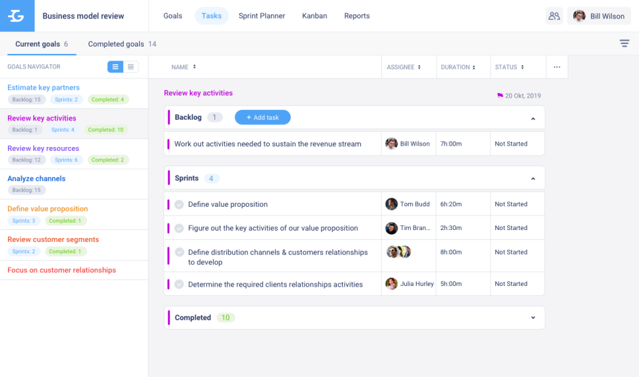Open Review key resources goal
Screen dimensions: 639x377
pos(43,148)
